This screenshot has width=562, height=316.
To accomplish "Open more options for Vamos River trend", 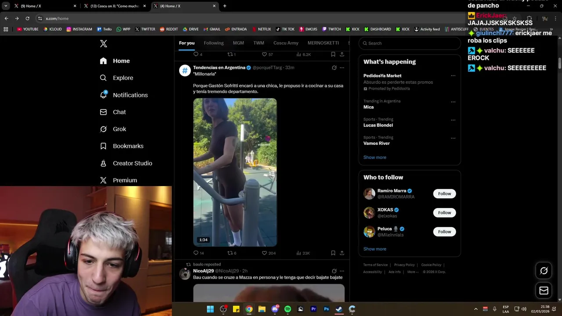I will pos(453,138).
